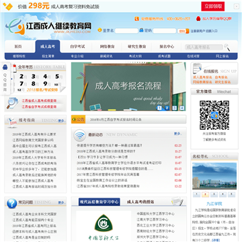Switch banner to slide 3
This screenshot has width=242, height=242.
(175, 108)
